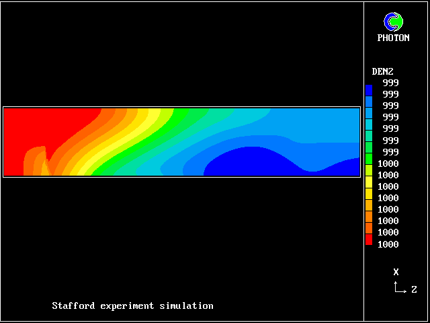Select the topmost 999 legend value

(x=390, y=83)
